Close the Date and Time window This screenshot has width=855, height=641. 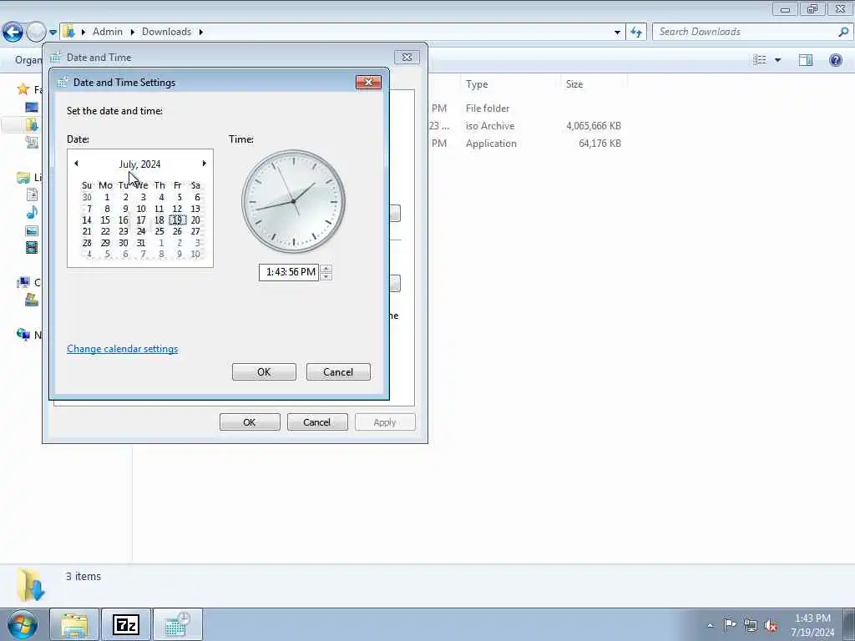[x=407, y=58]
